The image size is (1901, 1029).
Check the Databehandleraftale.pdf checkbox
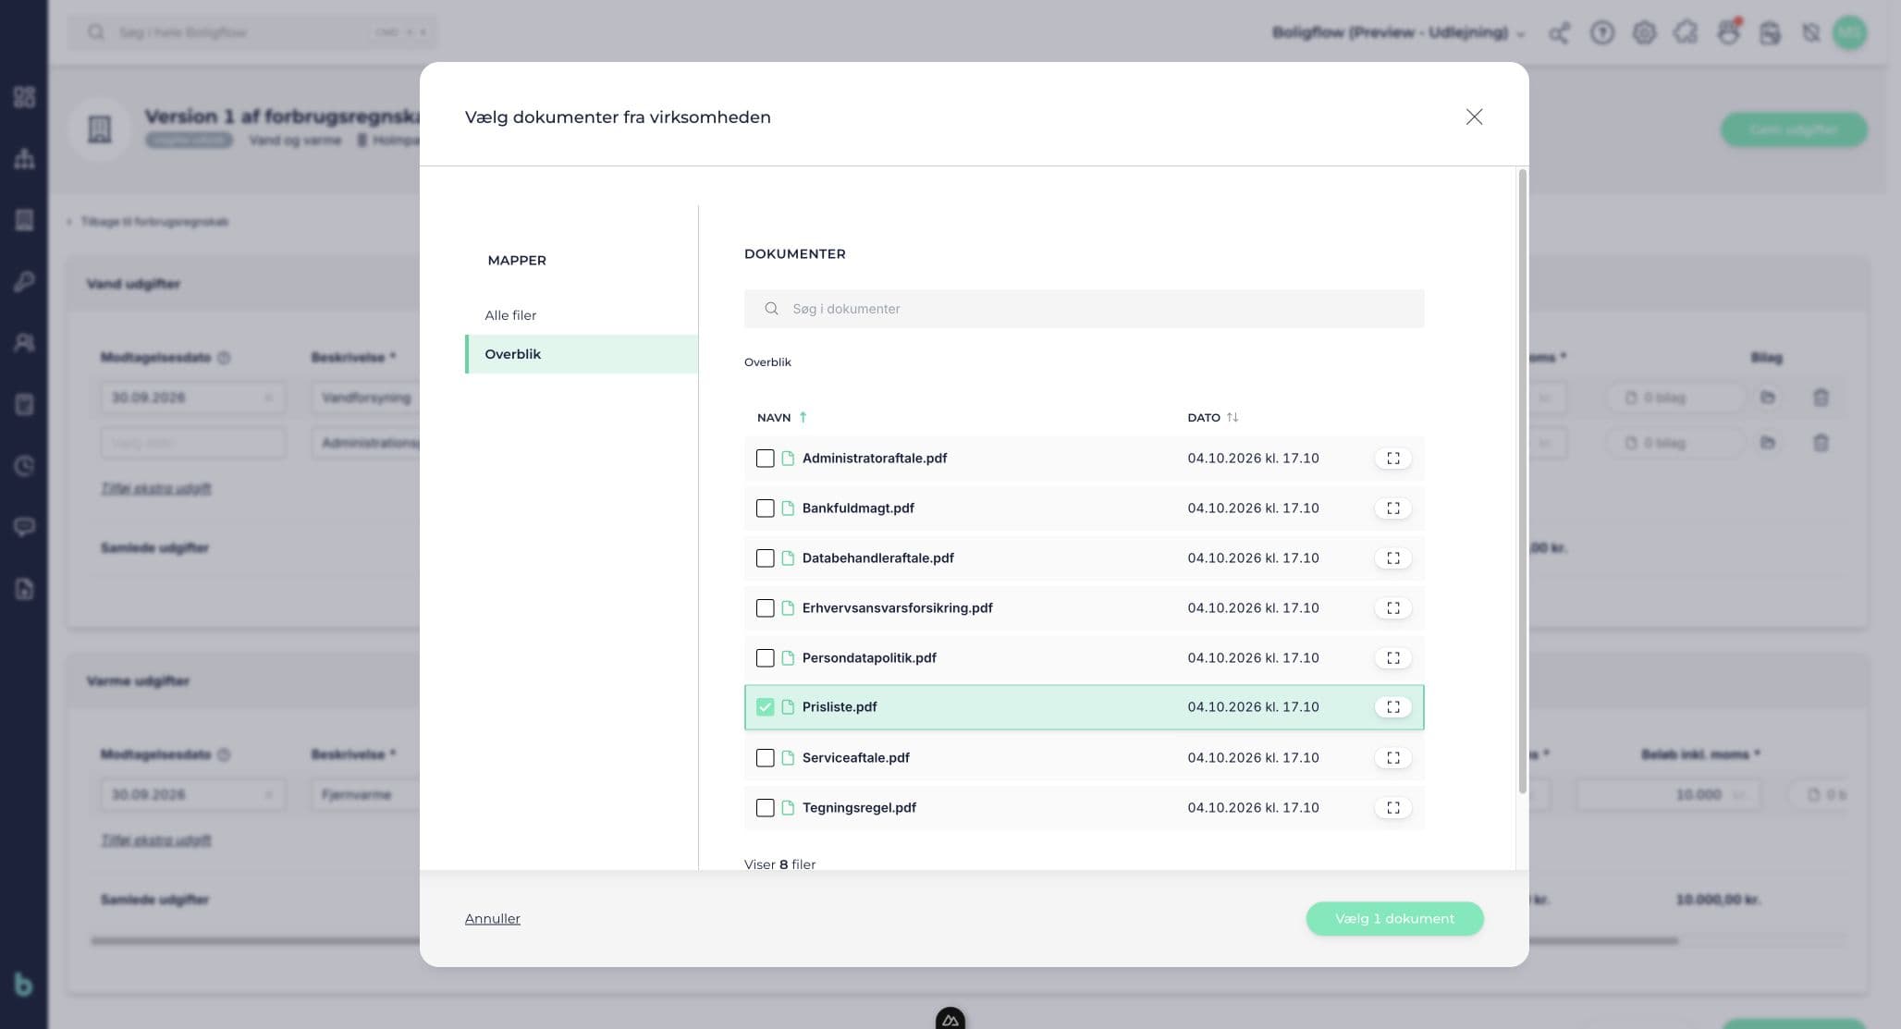[x=765, y=558]
